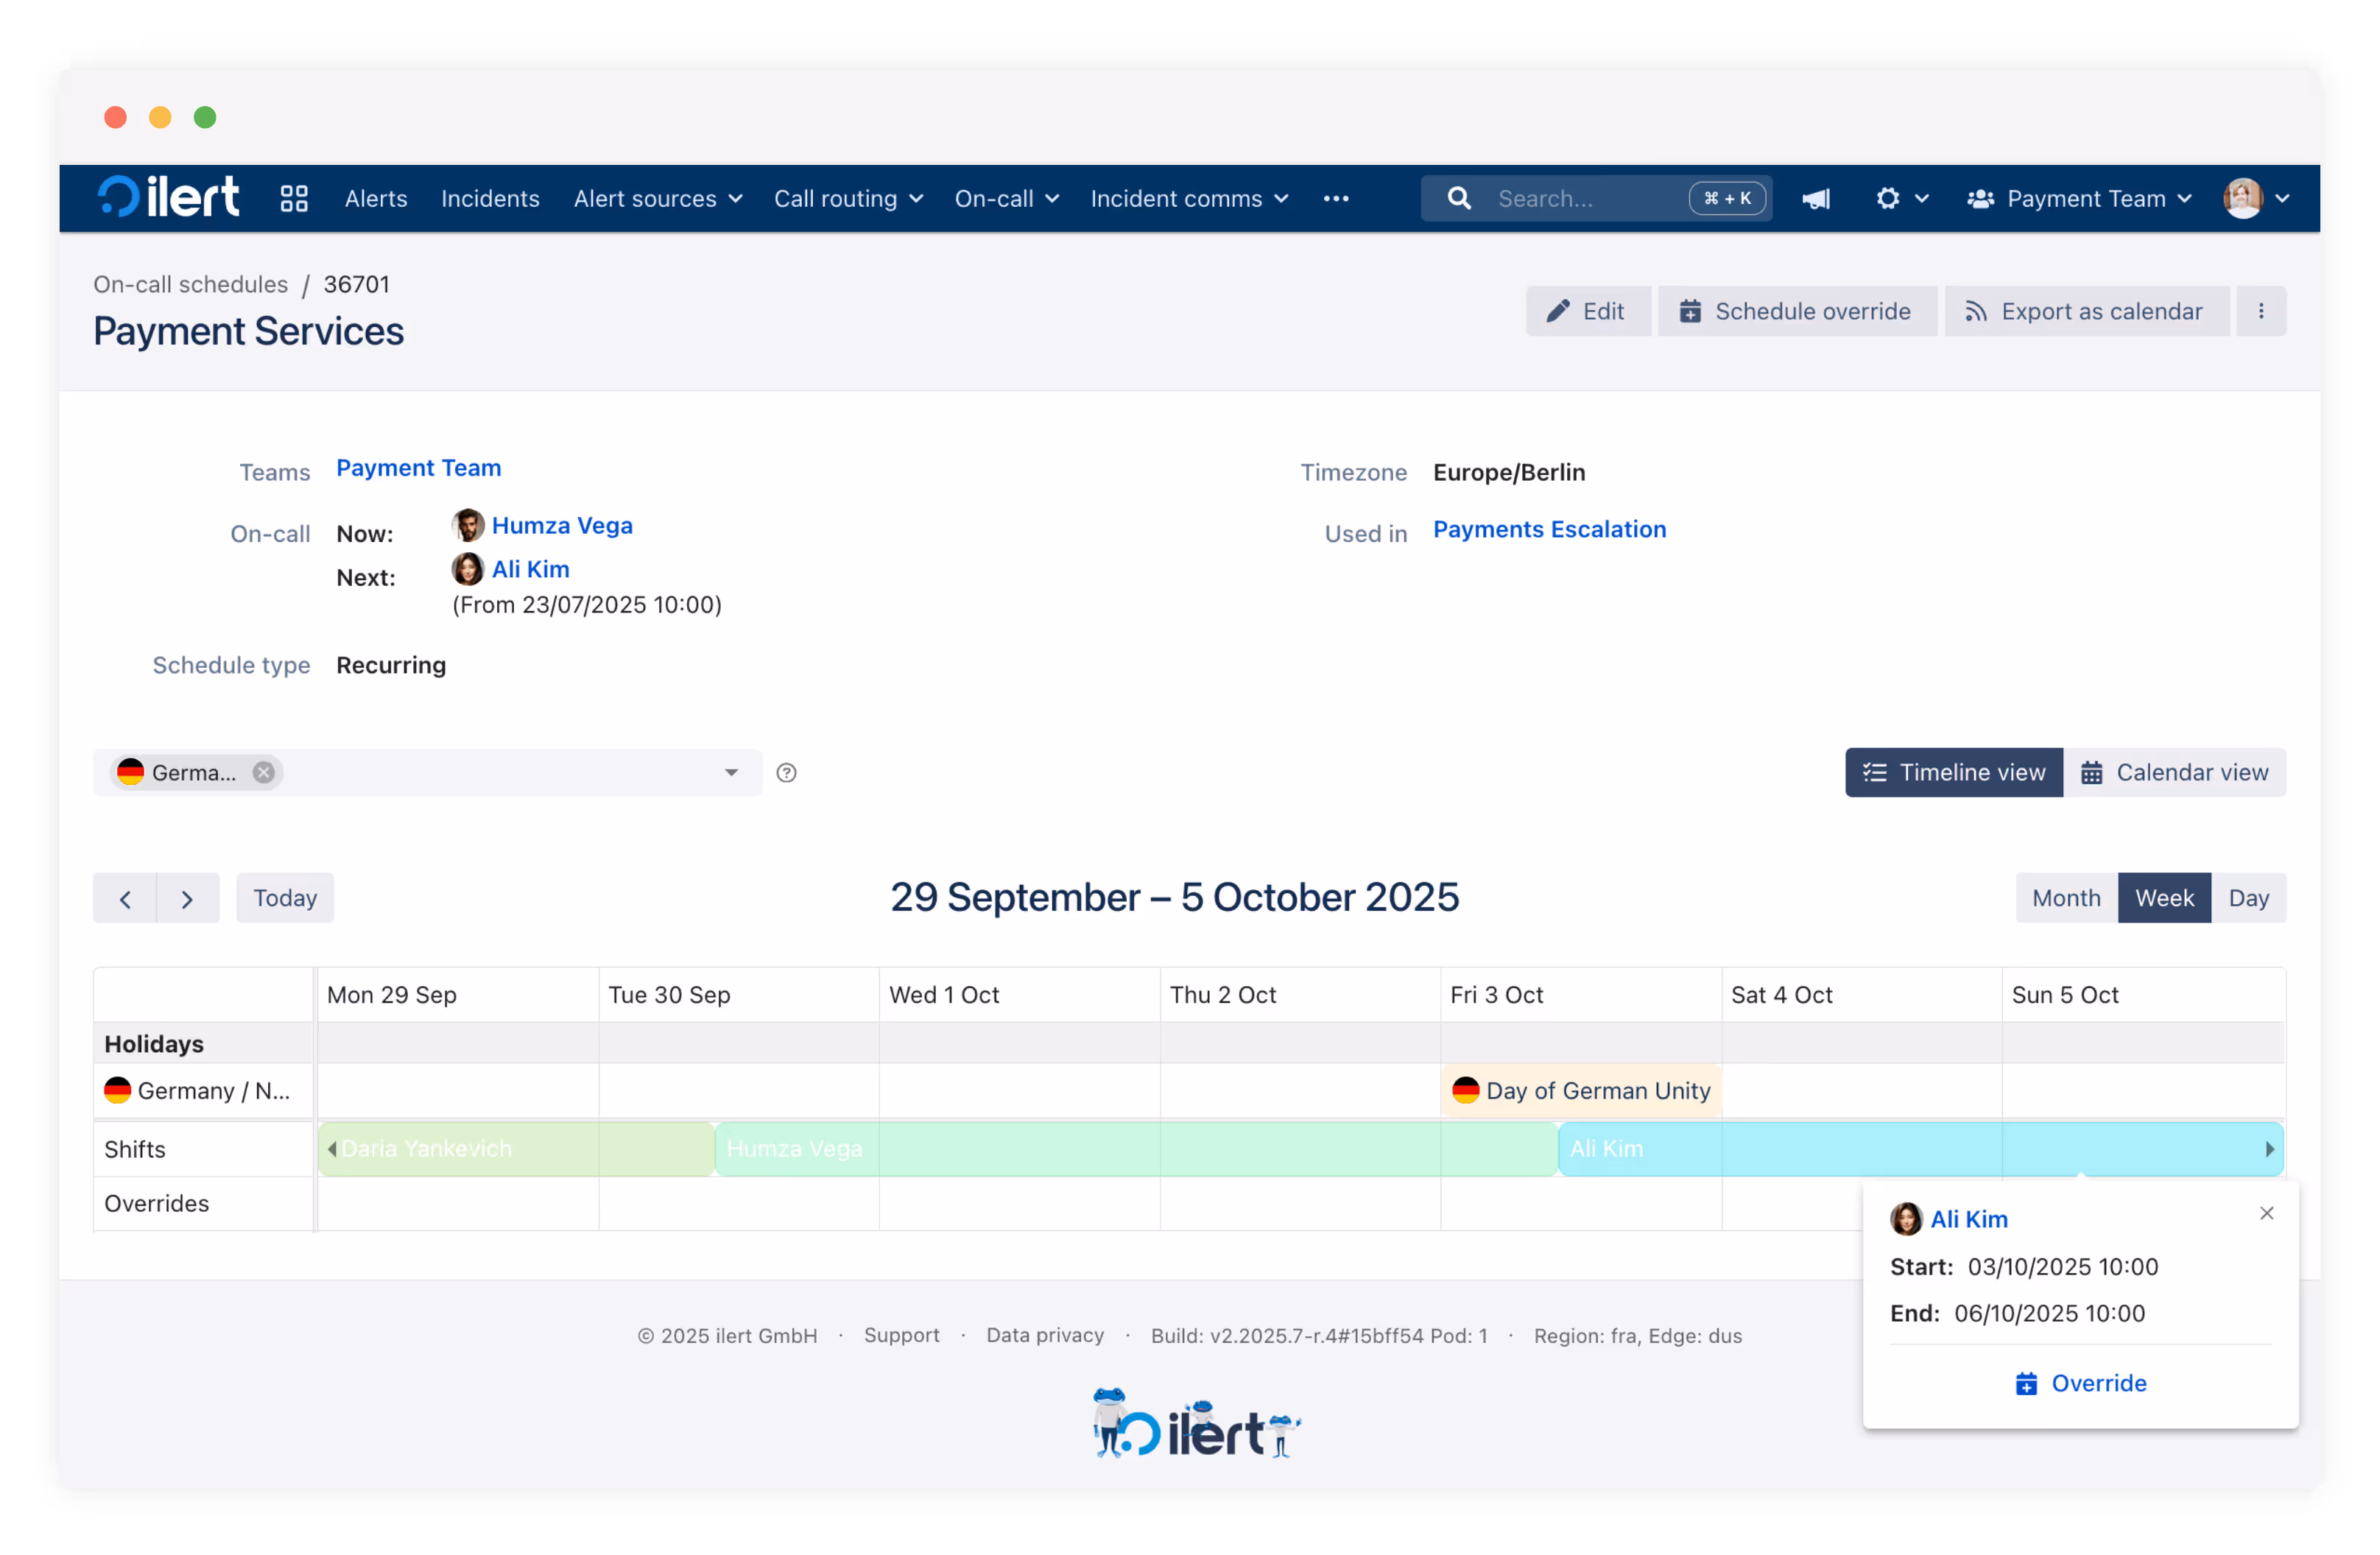
Task: Switch to Calendar view
Action: point(2175,772)
